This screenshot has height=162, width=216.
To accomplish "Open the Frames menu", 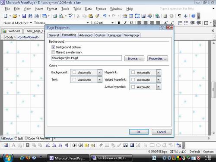I will (101, 9).
